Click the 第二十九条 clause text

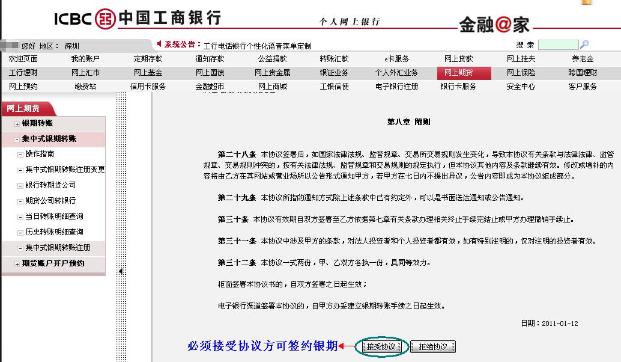pyautogui.click(x=371, y=197)
